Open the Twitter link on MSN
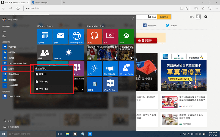Viewport: 220px width, 137px height. click(172, 25)
